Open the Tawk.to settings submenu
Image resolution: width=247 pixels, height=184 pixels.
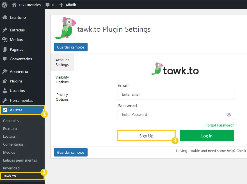click(10, 176)
